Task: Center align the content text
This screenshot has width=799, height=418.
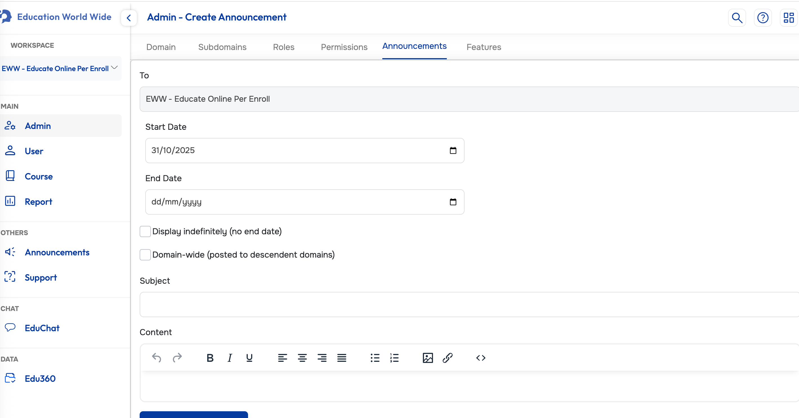Action: (x=302, y=358)
